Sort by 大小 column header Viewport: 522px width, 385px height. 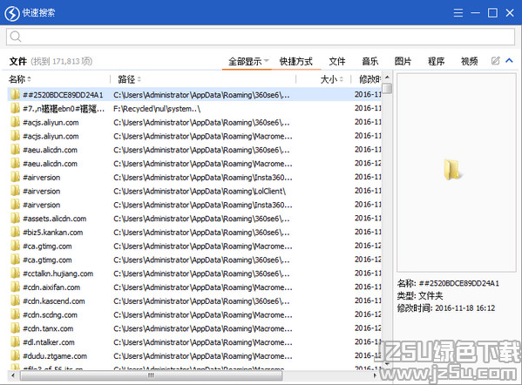click(332, 79)
